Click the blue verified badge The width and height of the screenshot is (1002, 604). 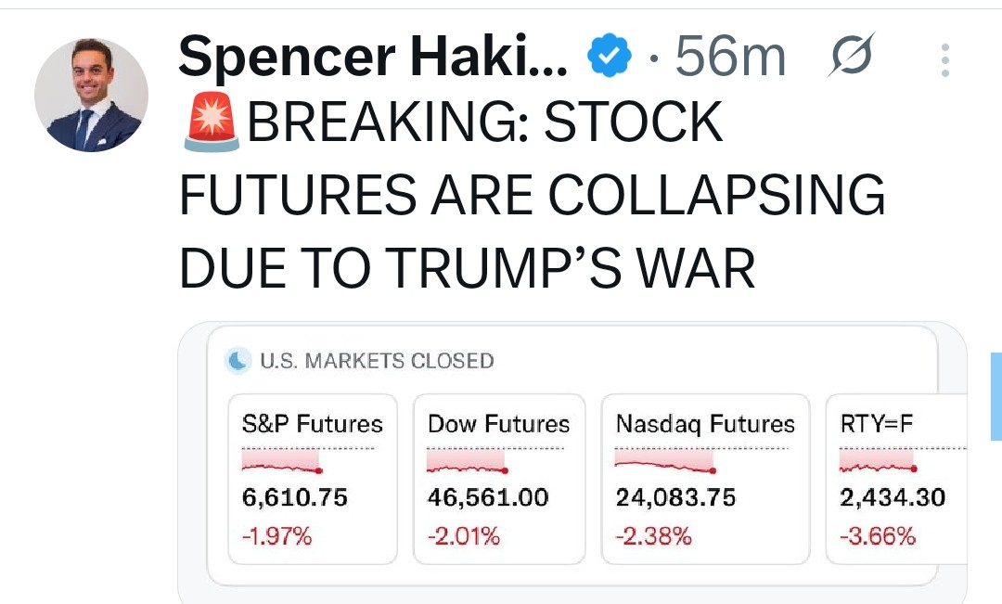pos(610,58)
